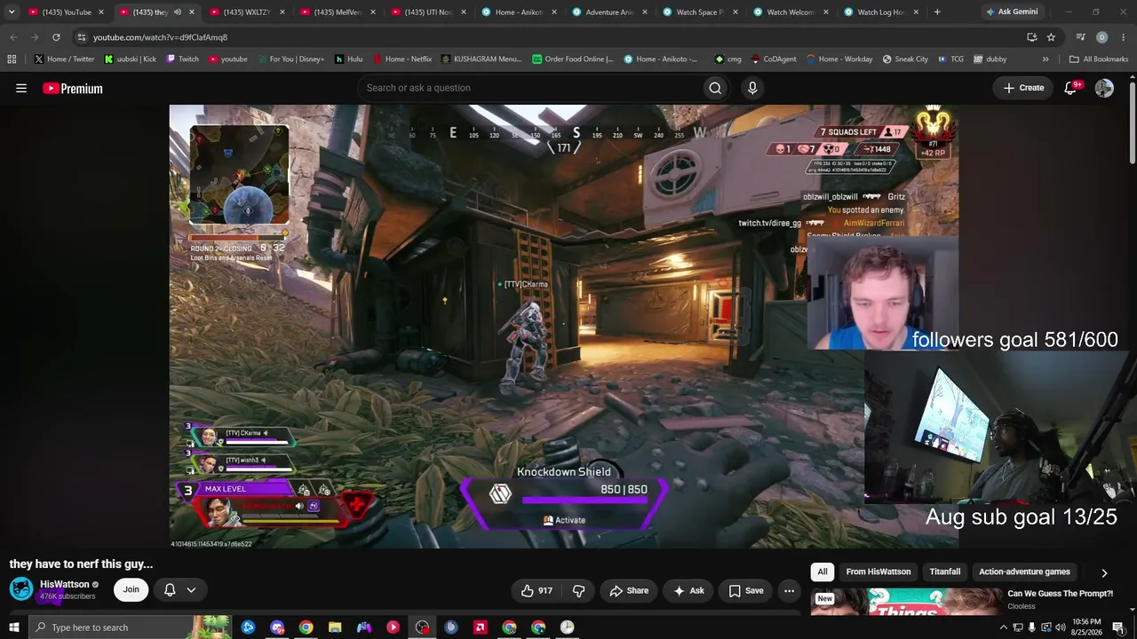Viewport: 1137px width, 639px height.
Task: Go to YouTube Premium home logo
Action: pos(73,88)
